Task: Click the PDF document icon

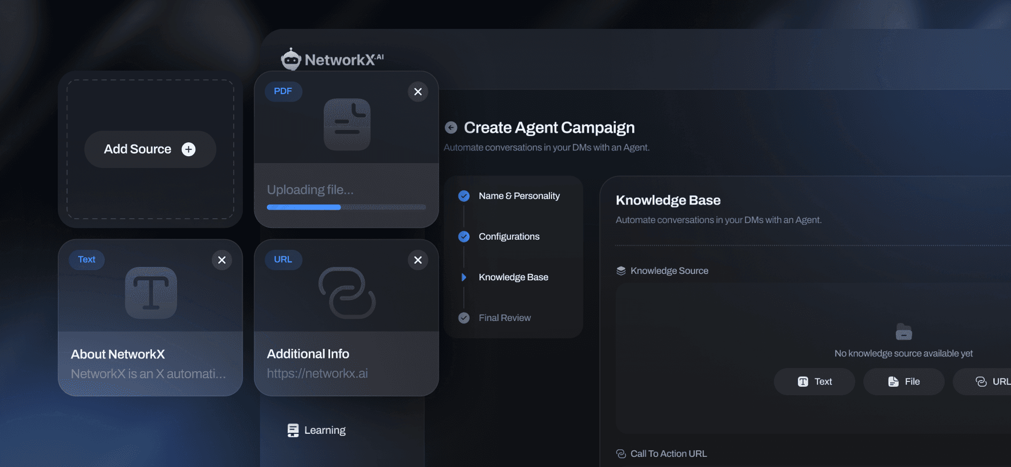Action: pos(347,124)
